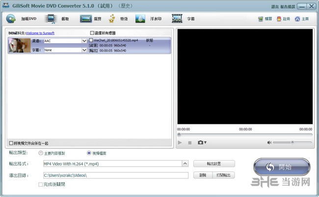This screenshot has width=319, height=197.
Task: Mute audio with speaker icon
Action: click(x=269, y=142)
